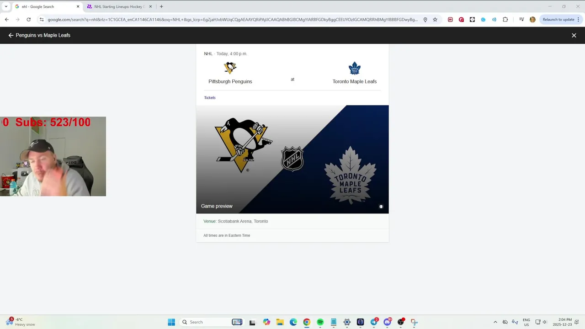Open Chrome three-dot menu

click(579, 20)
